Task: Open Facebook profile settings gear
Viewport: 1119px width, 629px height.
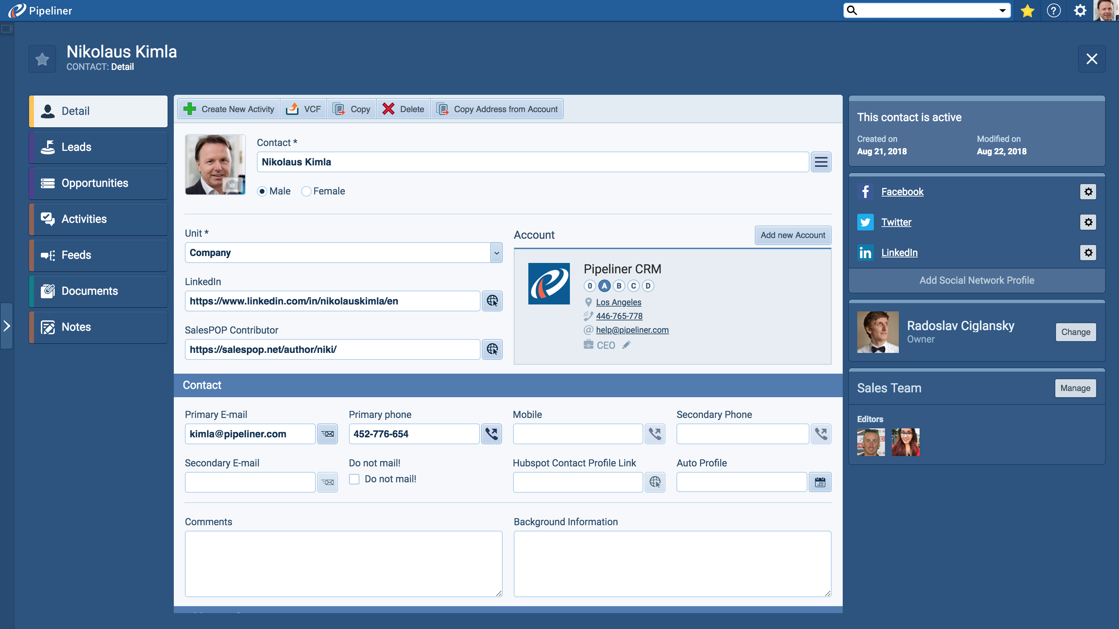Action: click(x=1088, y=191)
